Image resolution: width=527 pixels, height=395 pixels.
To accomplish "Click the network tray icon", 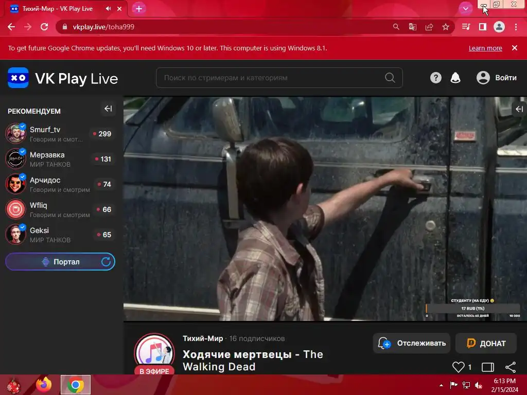I will [x=466, y=385].
